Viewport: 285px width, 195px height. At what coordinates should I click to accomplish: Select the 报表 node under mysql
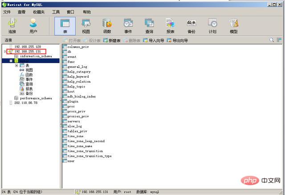[29, 89]
